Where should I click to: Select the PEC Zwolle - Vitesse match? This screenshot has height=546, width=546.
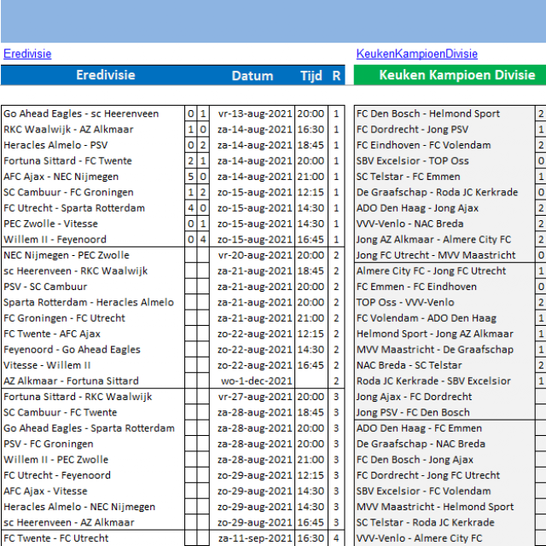tap(50, 224)
